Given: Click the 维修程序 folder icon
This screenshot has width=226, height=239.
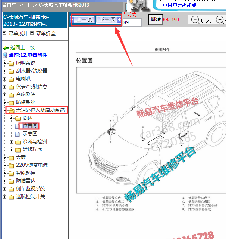Looking at the screenshot, I should point(18,150).
